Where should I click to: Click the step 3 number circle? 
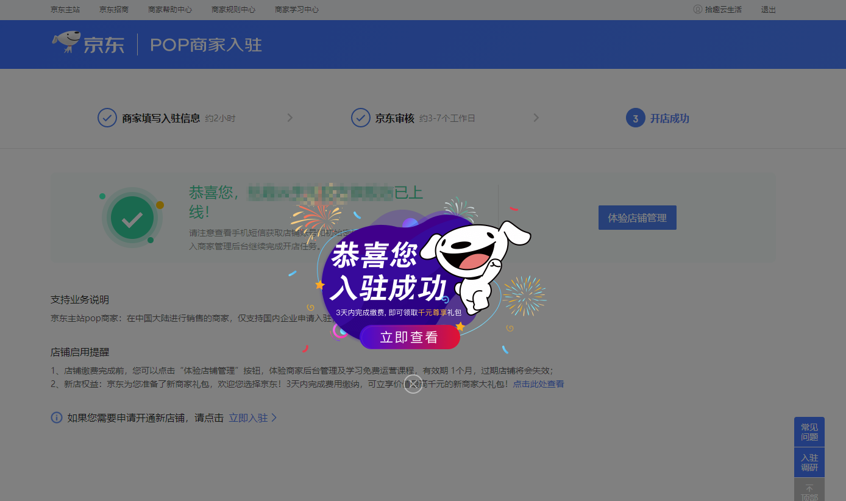coord(636,118)
